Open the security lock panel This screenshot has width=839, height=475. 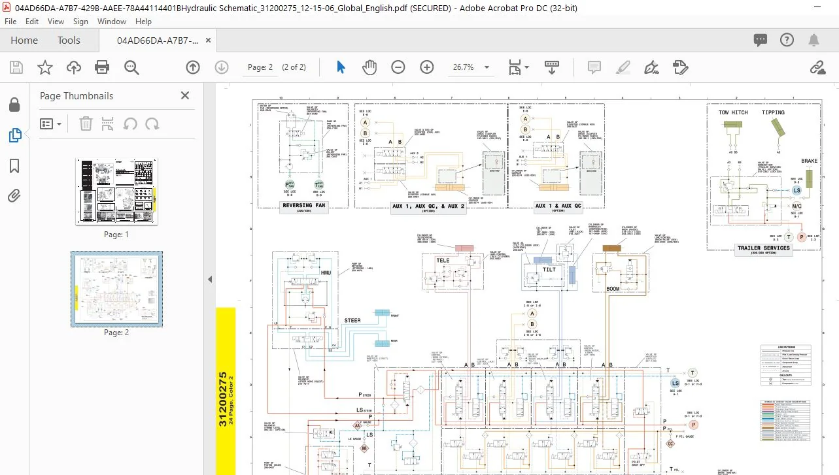14,105
